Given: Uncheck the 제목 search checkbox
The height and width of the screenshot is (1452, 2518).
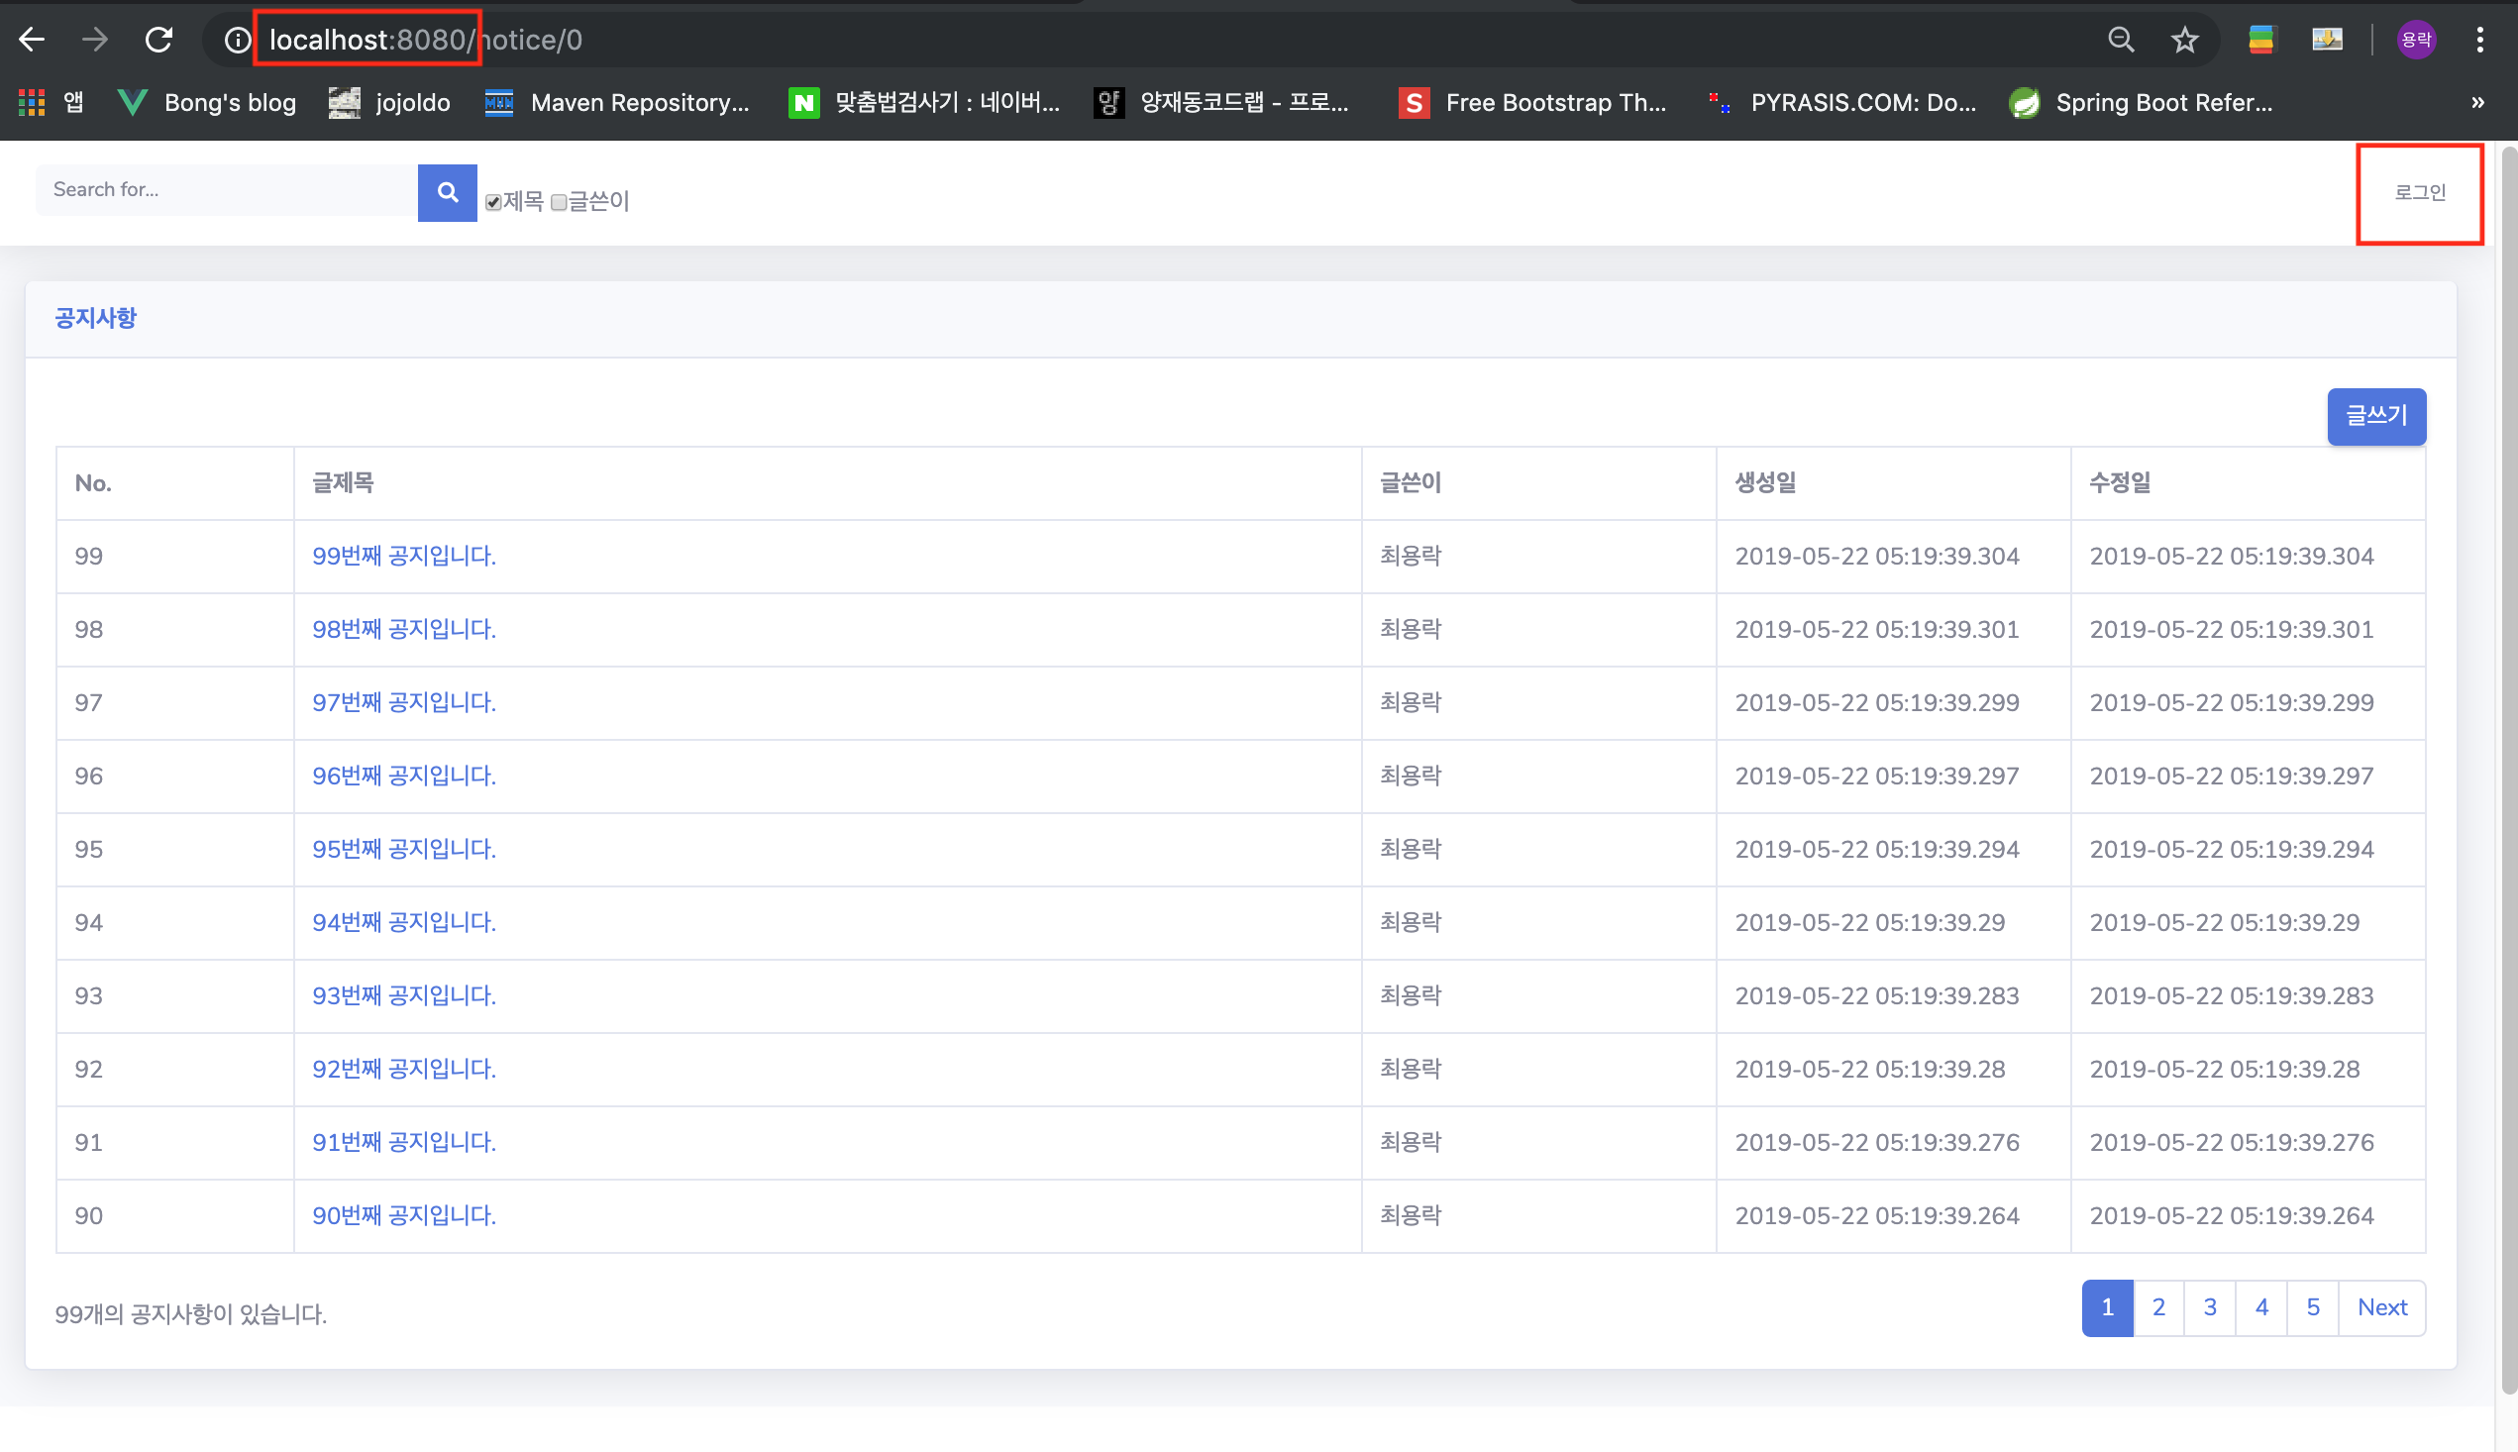Looking at the screenshot, I should (493, 202).
